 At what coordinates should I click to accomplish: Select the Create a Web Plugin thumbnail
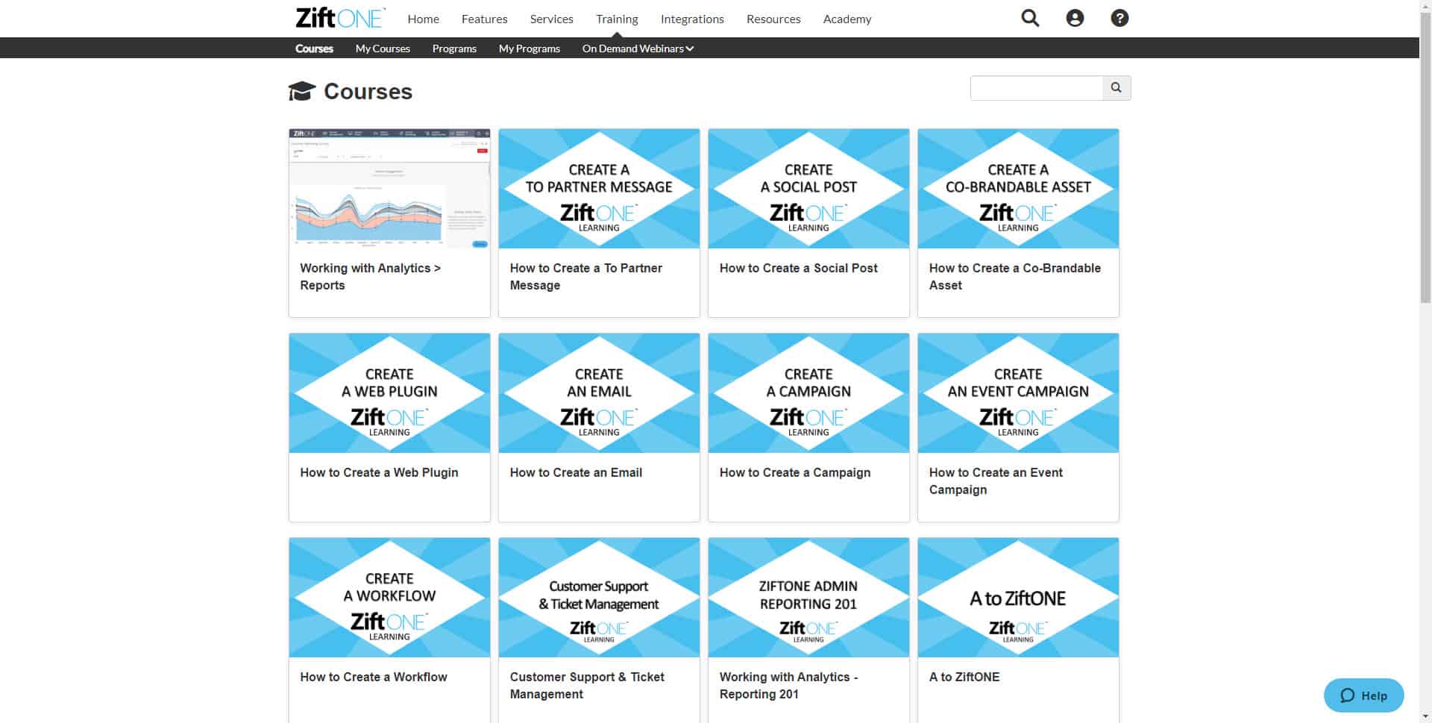(389, 393)
